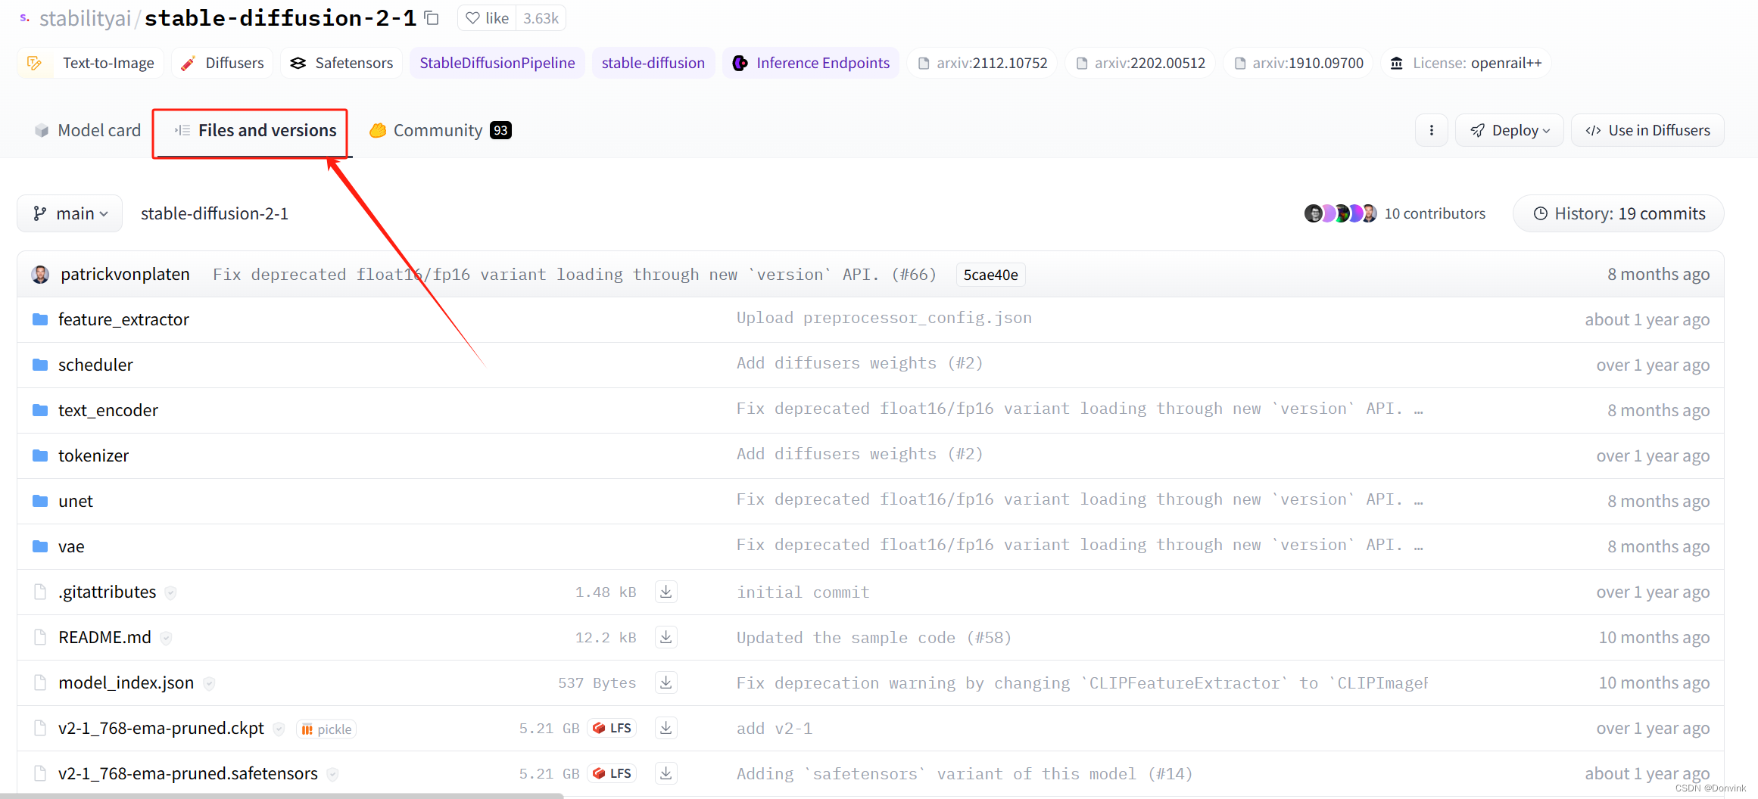This screenshot has width=1758, height=799.
Task: Open arxiv:2202.00512 paper tag
Action: click(x=1140, y=63)
